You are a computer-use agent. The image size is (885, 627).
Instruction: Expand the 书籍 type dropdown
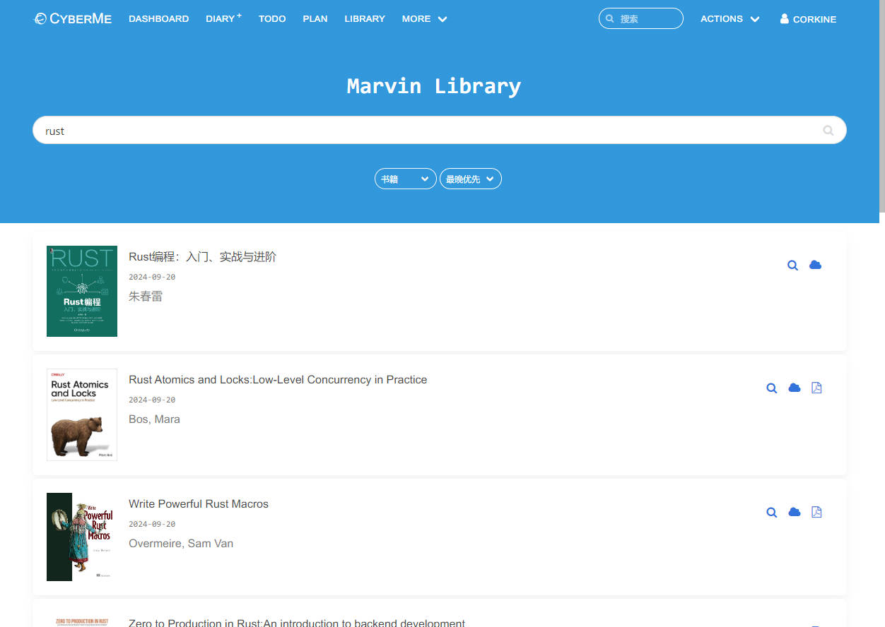coord(405,179)
